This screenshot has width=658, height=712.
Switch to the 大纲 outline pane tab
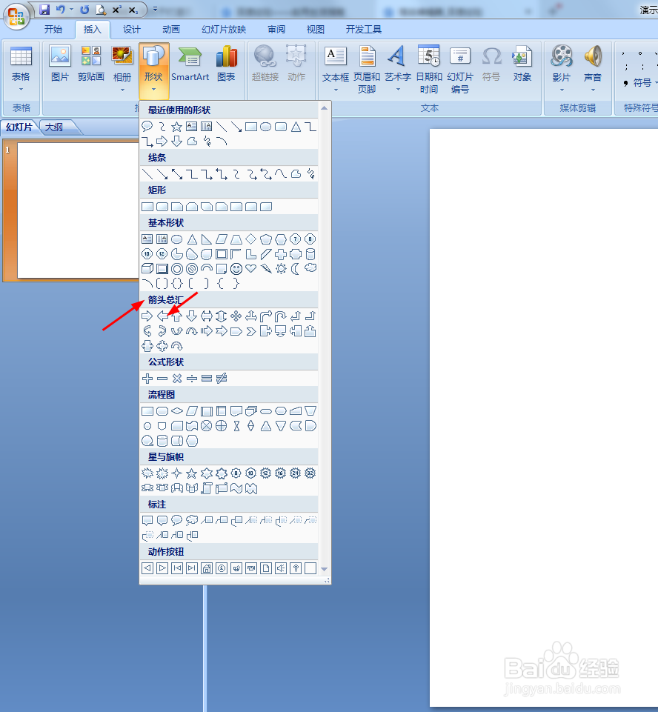pyautogui.click(x=54, y=127)
